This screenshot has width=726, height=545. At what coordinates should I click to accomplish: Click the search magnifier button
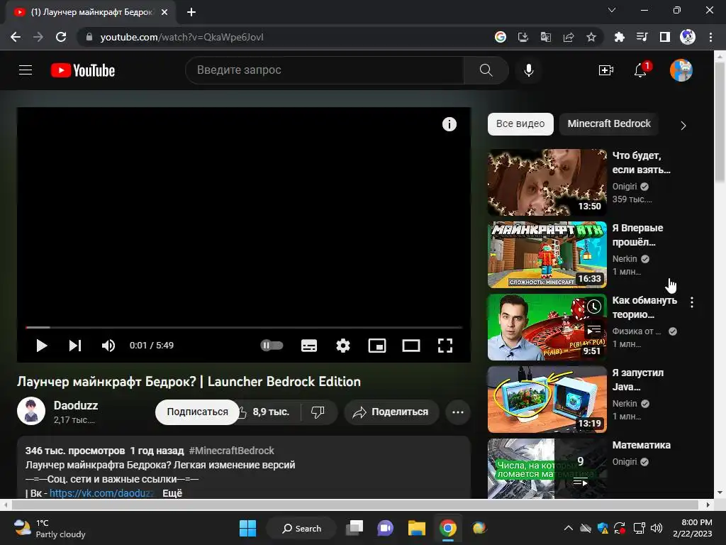pos(486,70)
